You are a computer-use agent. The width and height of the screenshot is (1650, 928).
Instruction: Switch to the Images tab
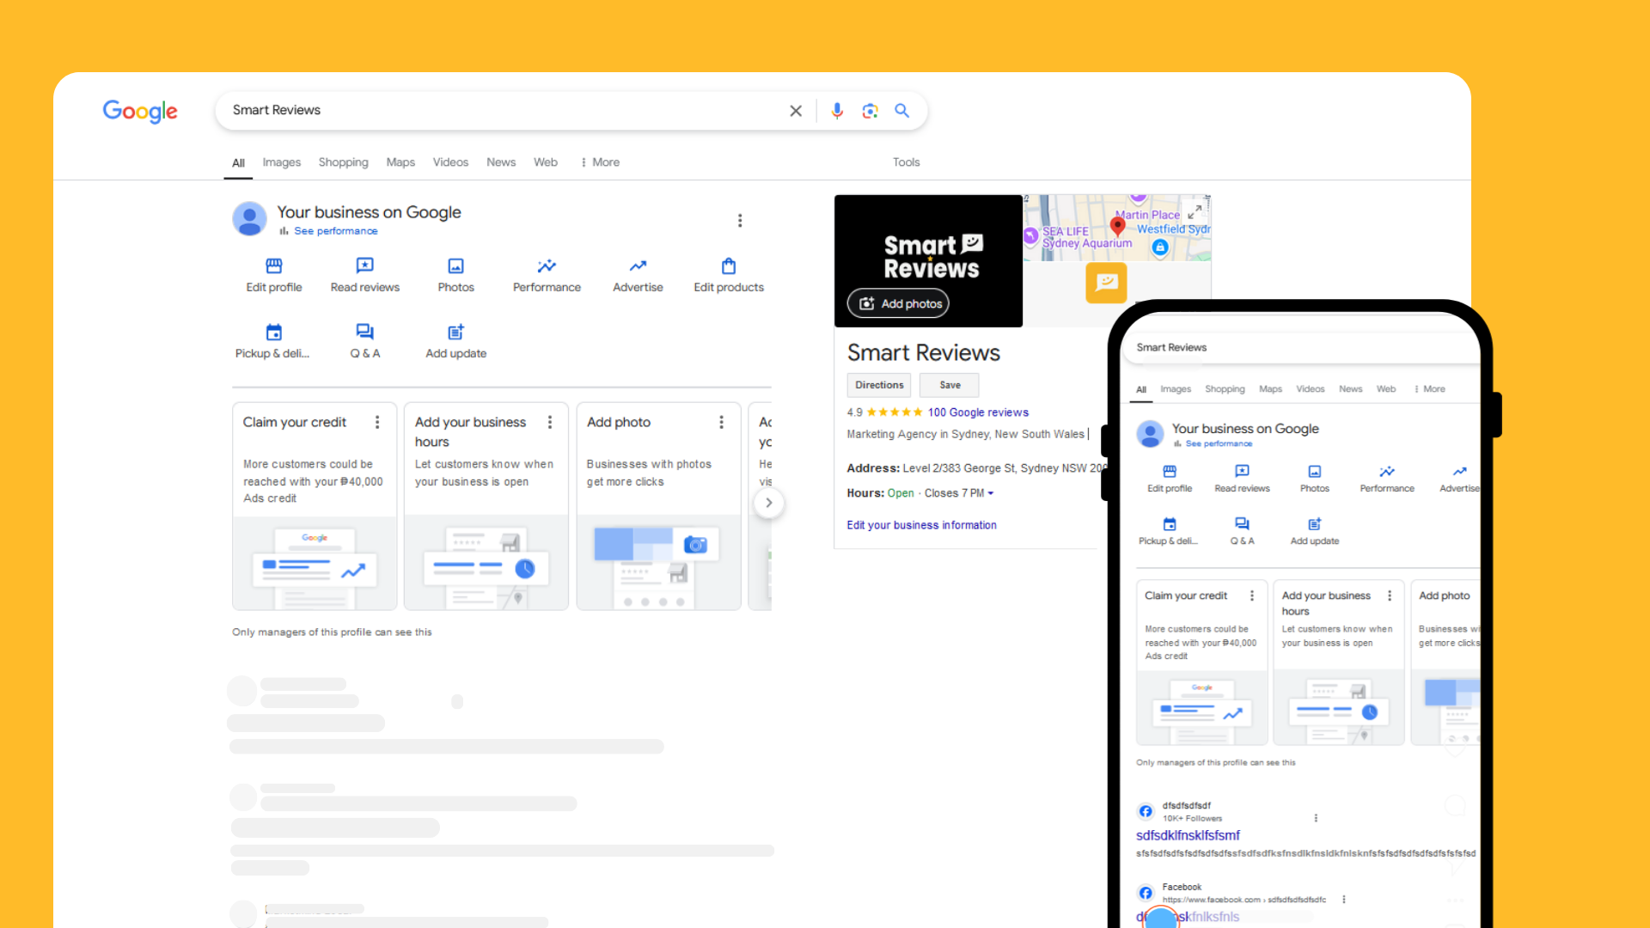281,162
